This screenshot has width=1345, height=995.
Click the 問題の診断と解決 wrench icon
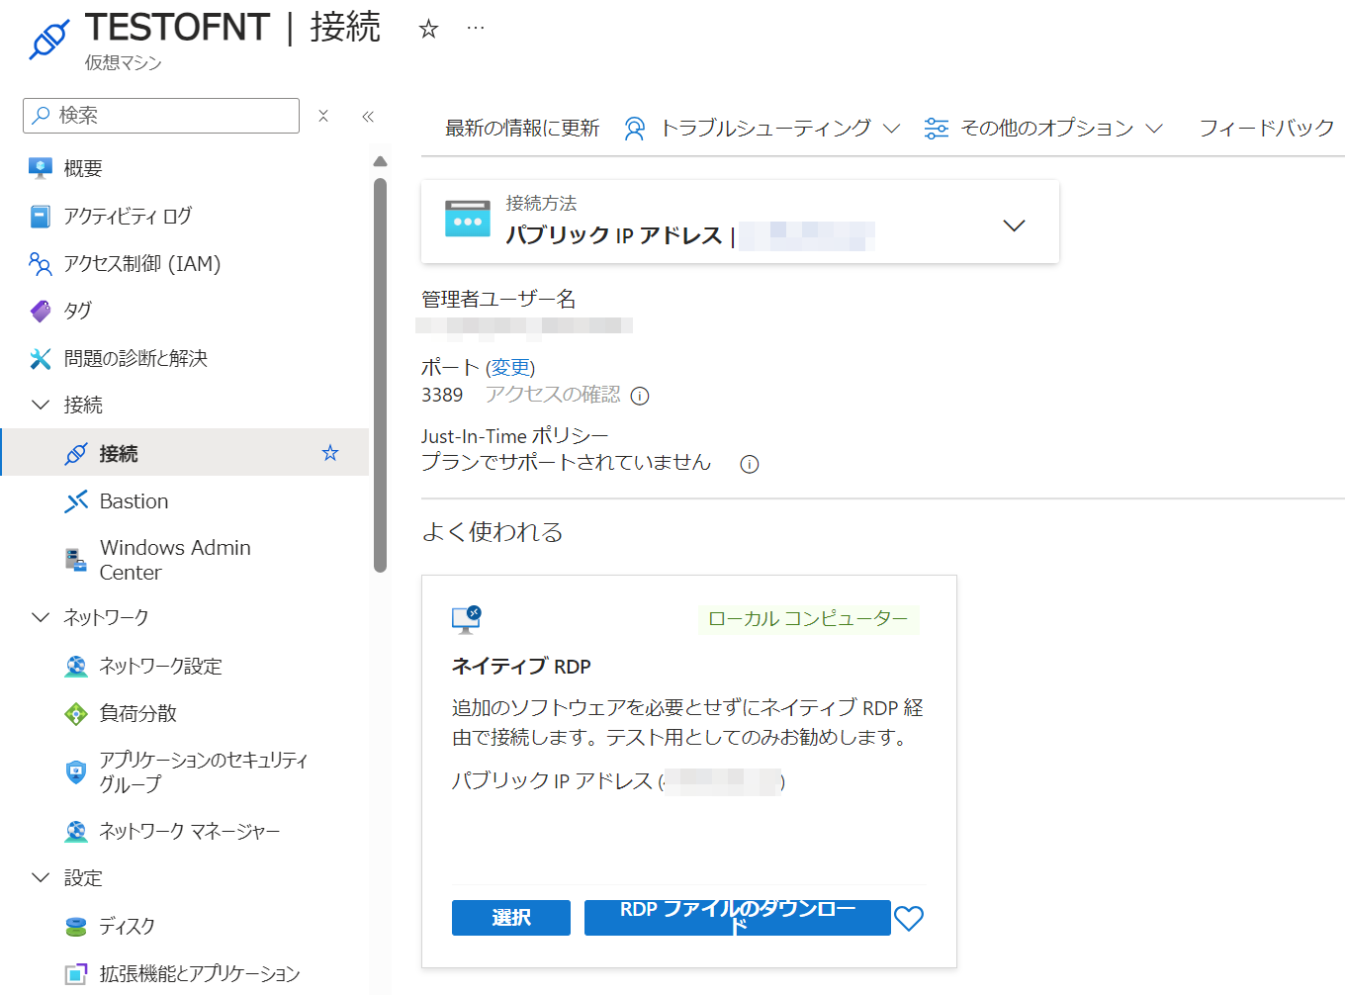coord(40,358)
